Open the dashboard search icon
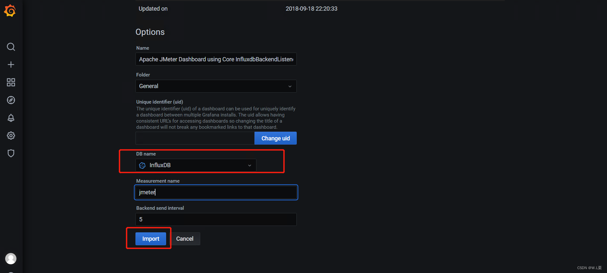Screen dimensions: 607x273 click(11, 47)
